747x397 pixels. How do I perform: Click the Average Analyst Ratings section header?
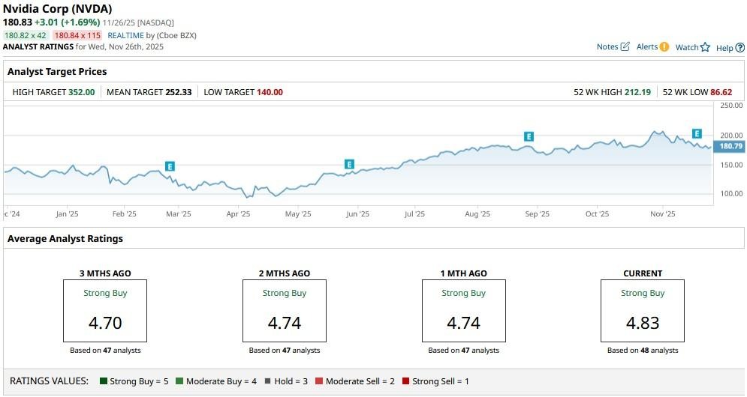(65, 239)
